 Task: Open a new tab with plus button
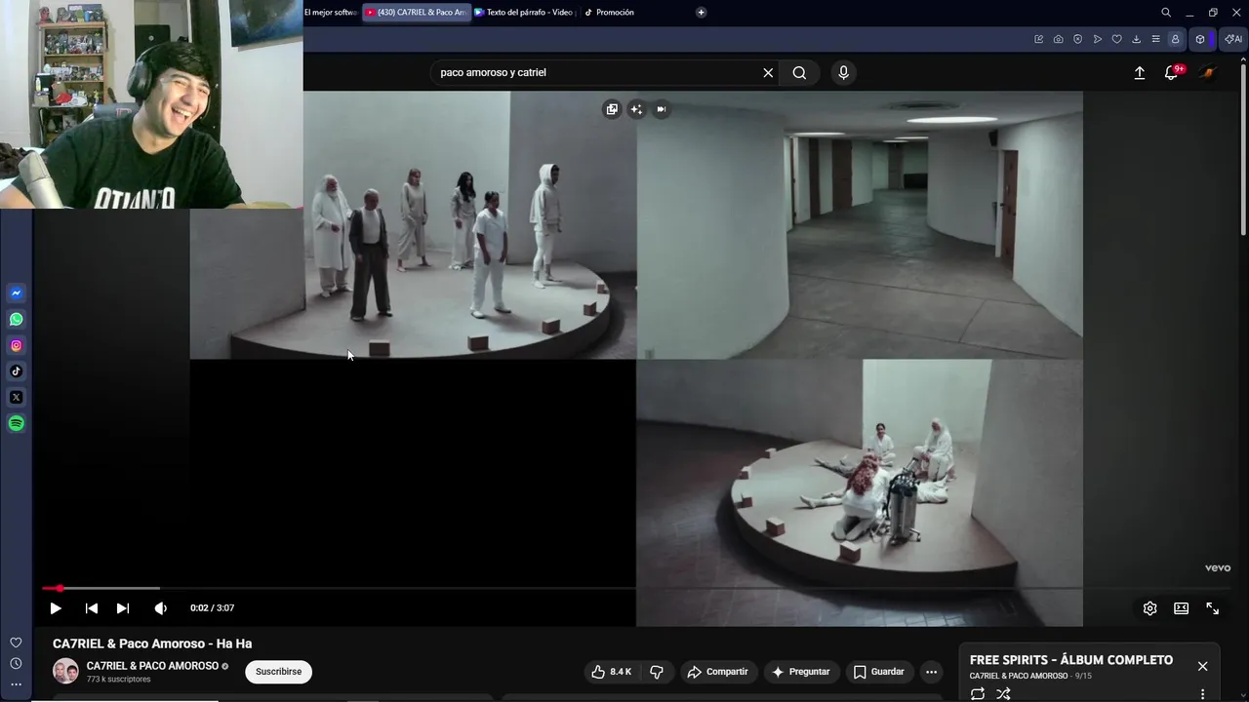pos(701,13)
